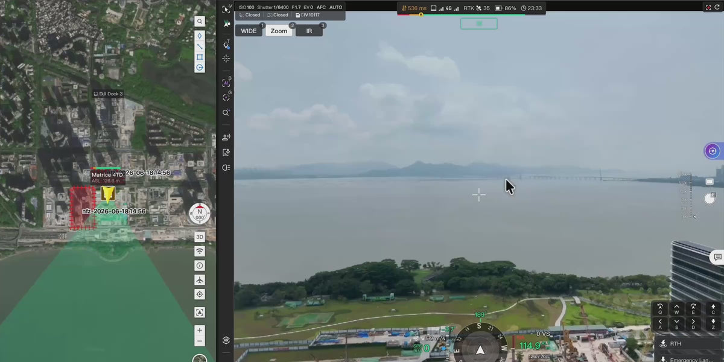The image size is (724, 362).
Task: Select the point annotation tool on map
Action: (x=200, y=36)
